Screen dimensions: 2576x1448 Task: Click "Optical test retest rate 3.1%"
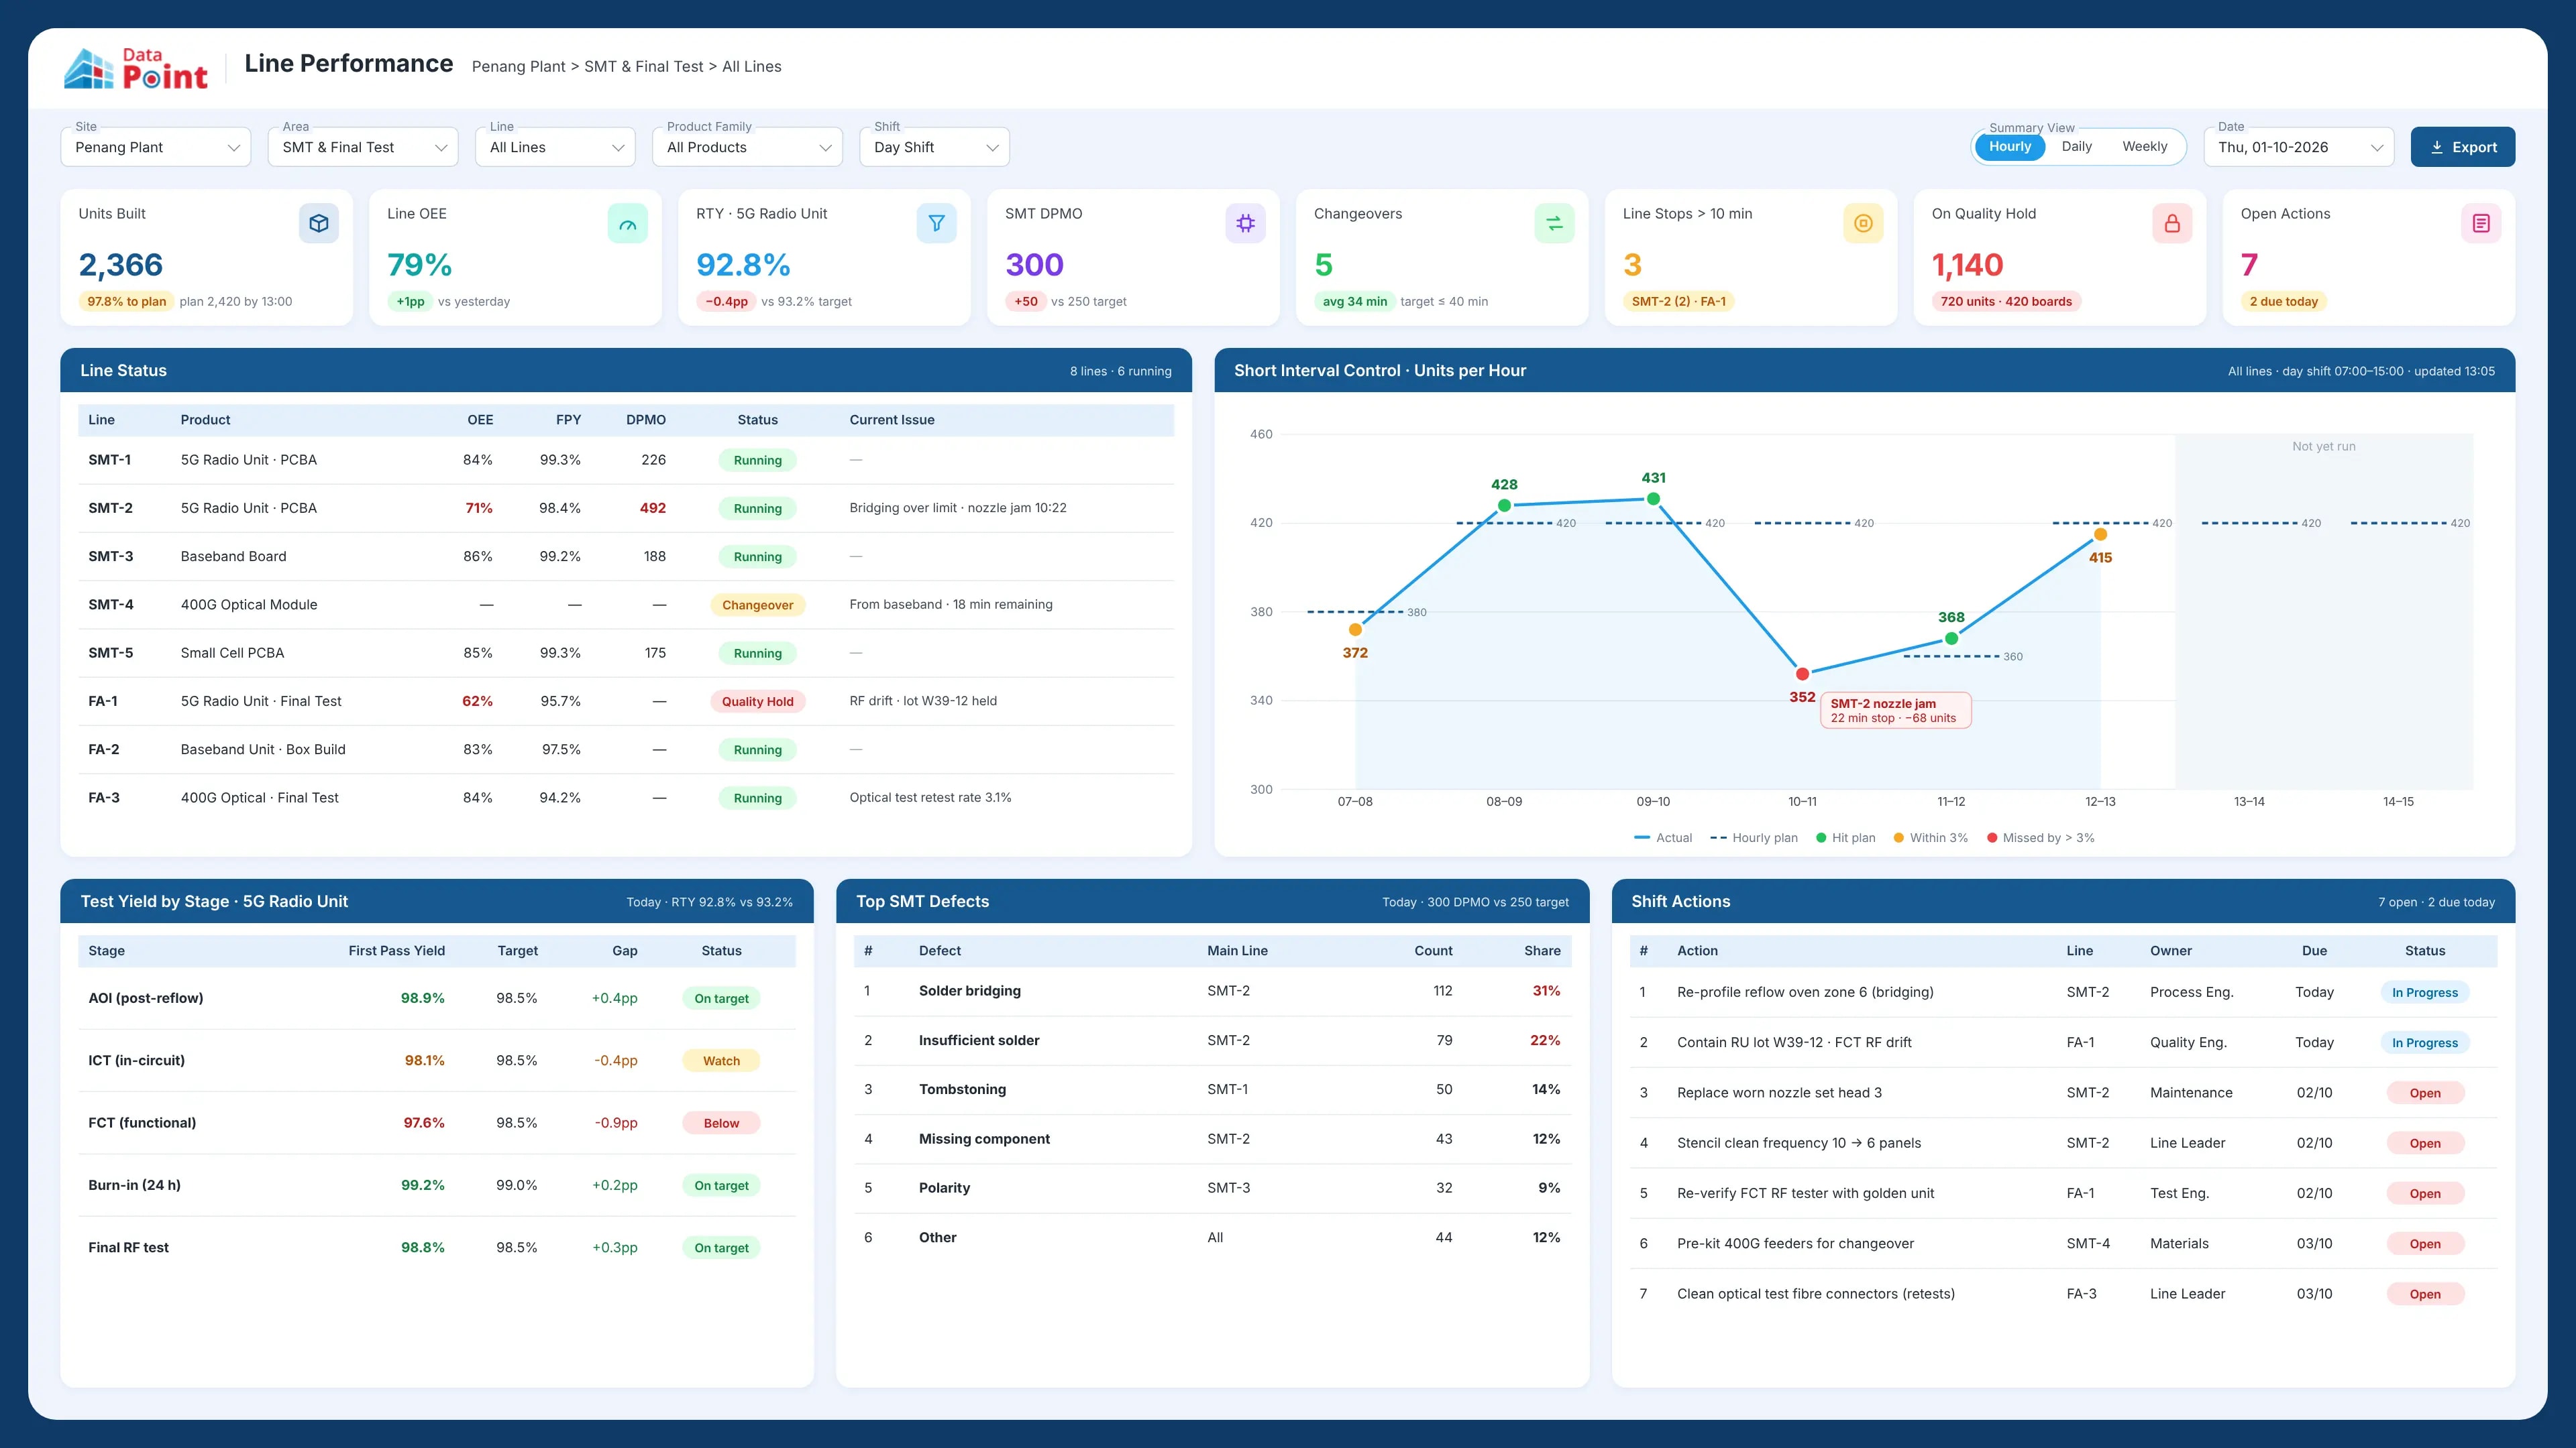930,798
